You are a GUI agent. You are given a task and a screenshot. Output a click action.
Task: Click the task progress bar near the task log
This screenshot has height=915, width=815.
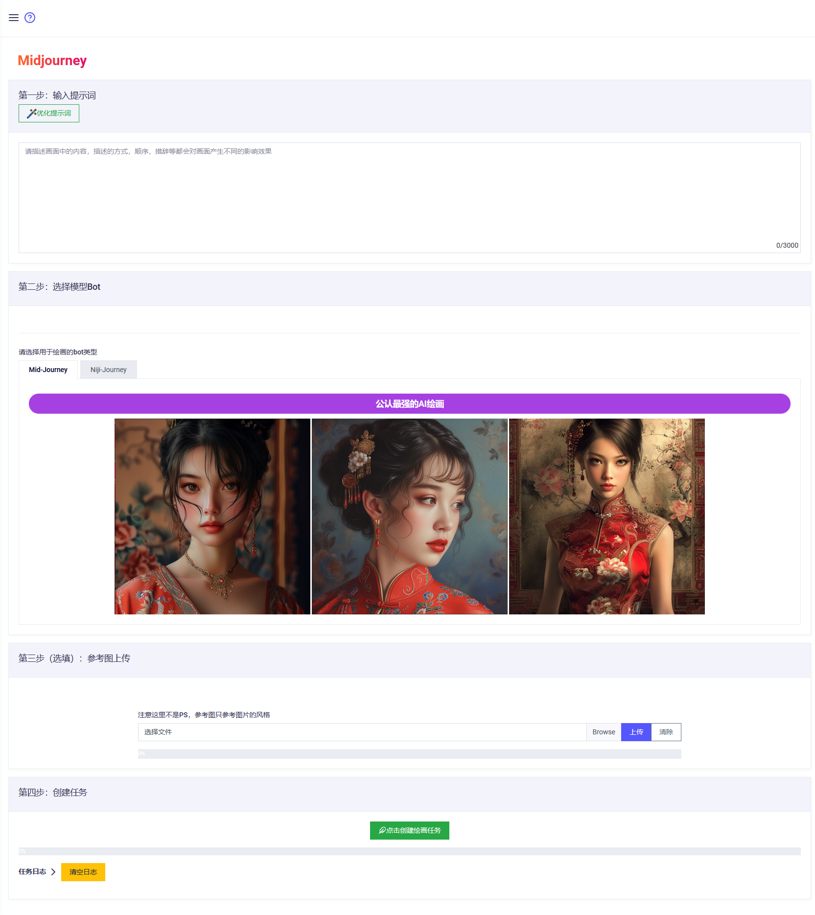(410, 851)
